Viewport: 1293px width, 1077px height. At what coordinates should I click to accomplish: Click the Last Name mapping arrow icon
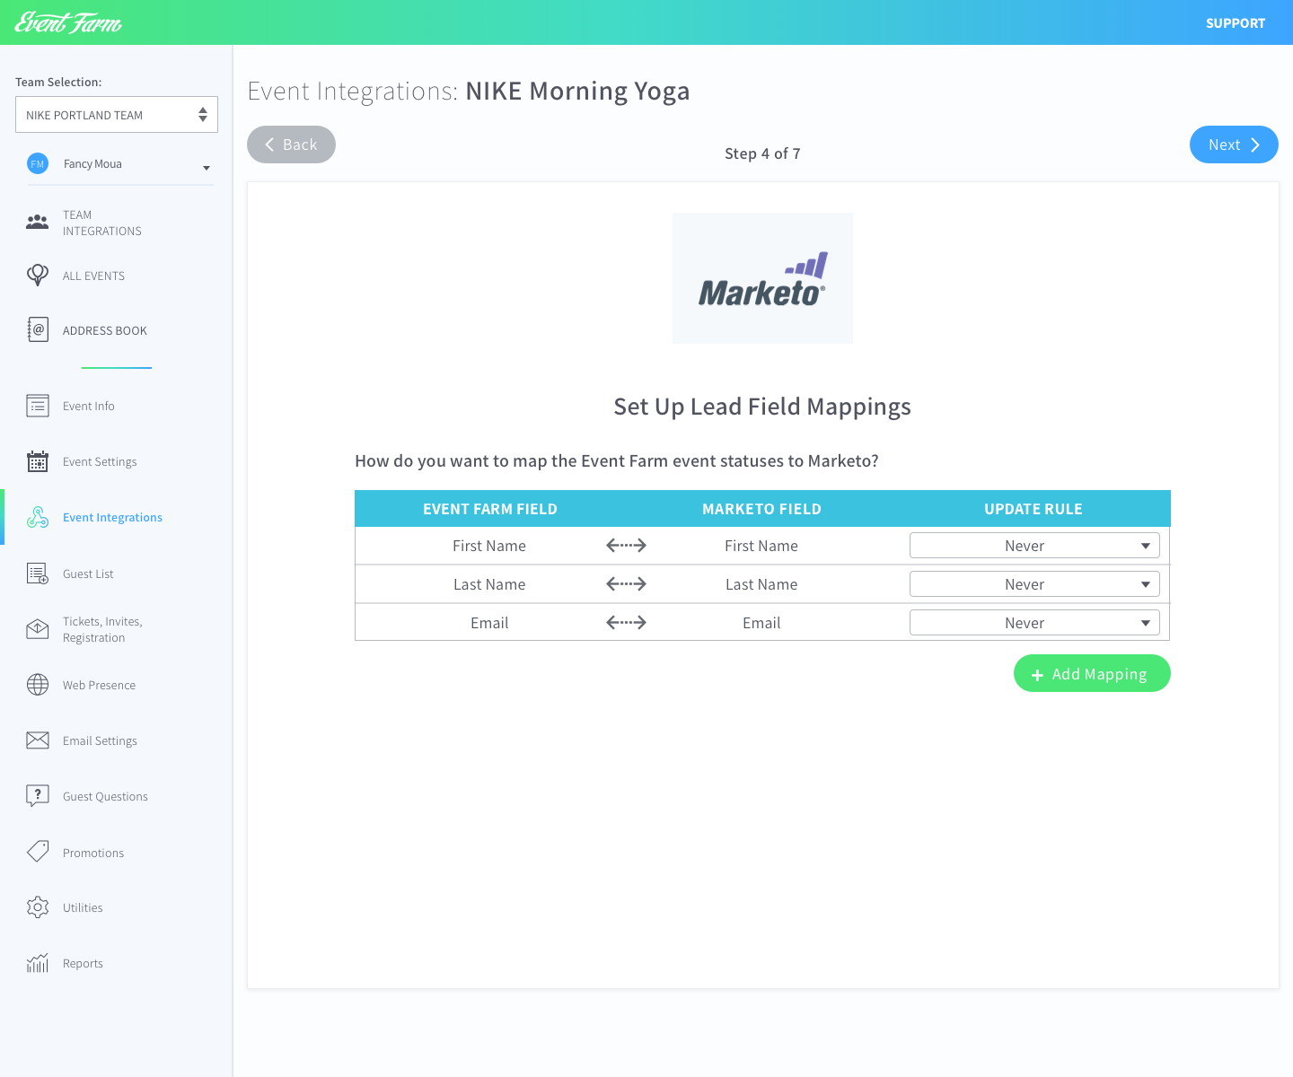[x=626, y=583]
